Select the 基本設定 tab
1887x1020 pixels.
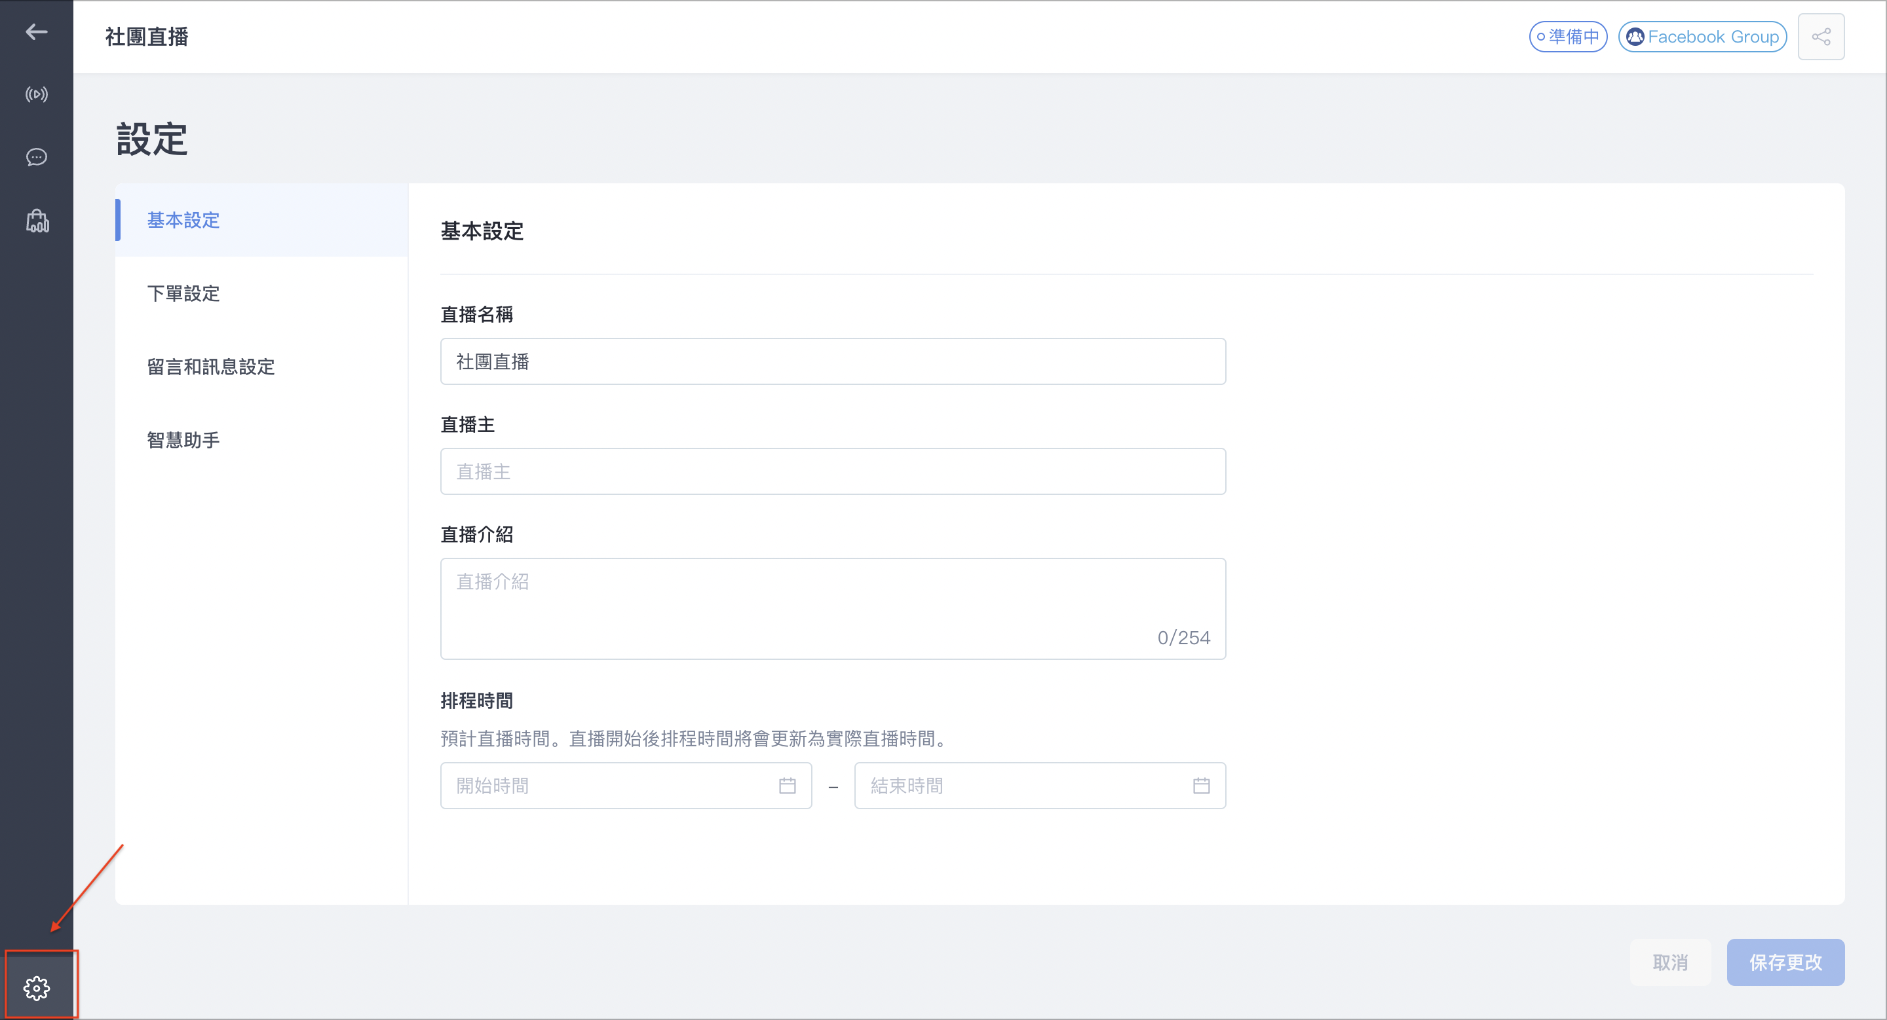[261, 219]
